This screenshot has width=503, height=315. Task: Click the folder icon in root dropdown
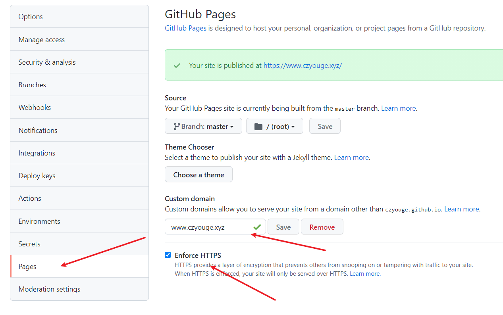[258, 127]
